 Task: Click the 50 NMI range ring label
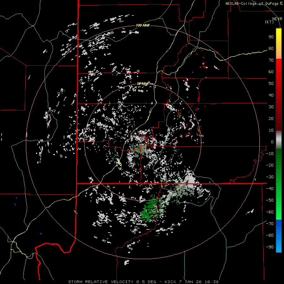143,84
